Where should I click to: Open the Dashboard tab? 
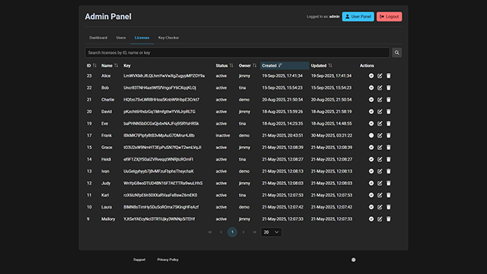click(x=98, y=37)
